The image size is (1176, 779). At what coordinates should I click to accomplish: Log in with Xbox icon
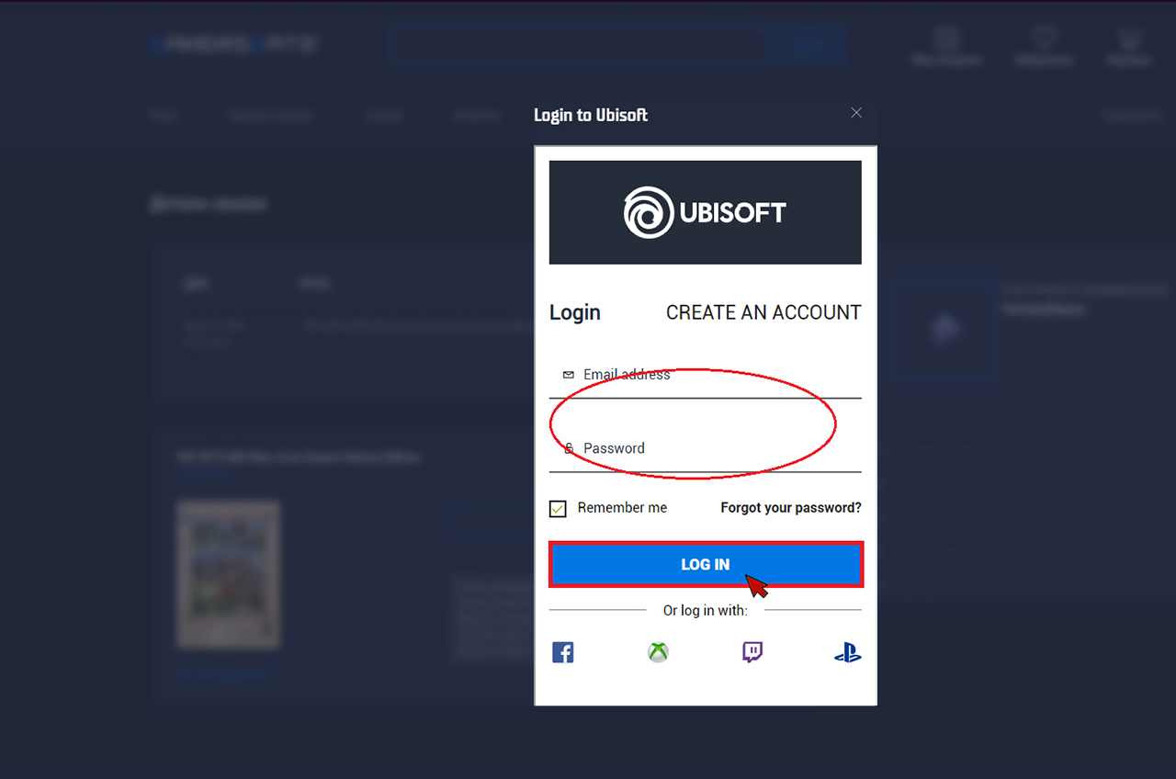[658, 653]
